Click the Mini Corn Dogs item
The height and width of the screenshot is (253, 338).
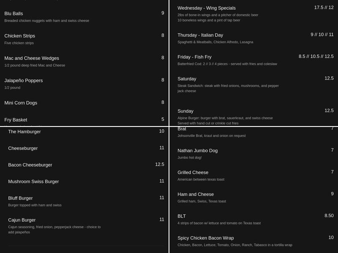point(21,103)
